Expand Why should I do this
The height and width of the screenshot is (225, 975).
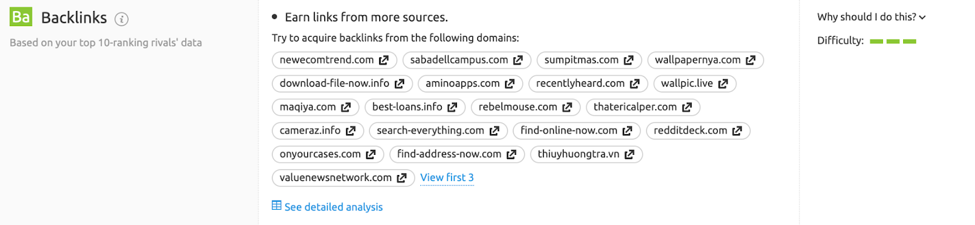click(871, 17)
